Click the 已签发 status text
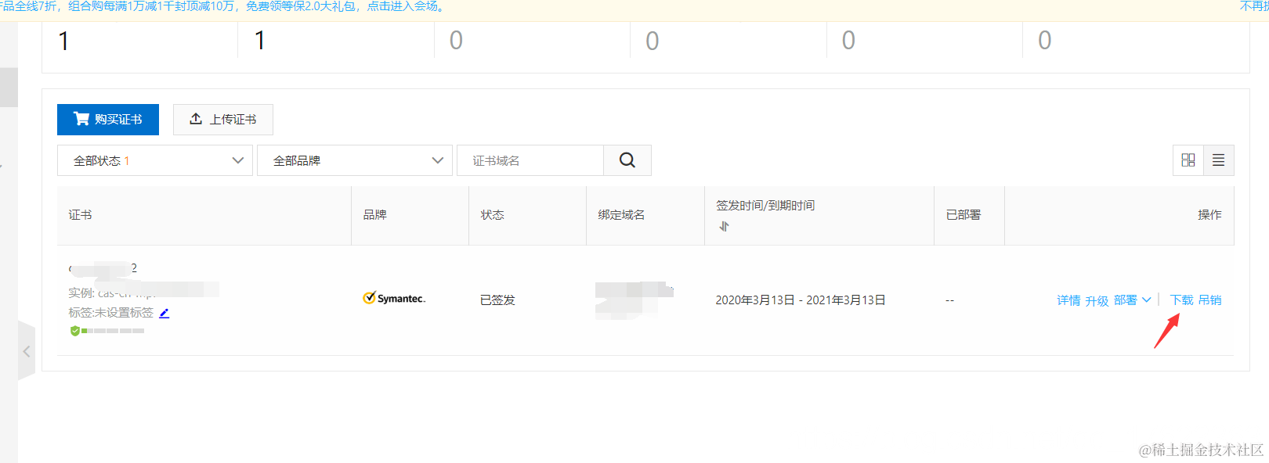Screen dimensions: 1269x463 pyautogui.click(x=497, y=300)
